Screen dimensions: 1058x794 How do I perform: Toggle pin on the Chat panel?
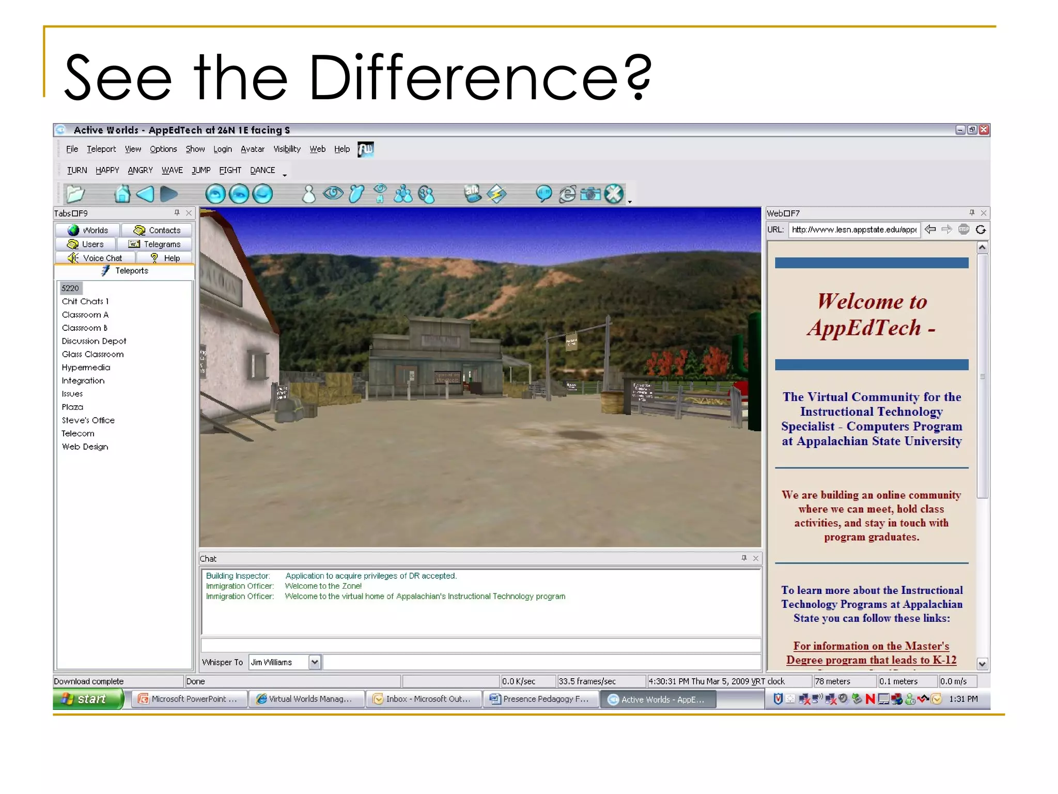point(744,558)
